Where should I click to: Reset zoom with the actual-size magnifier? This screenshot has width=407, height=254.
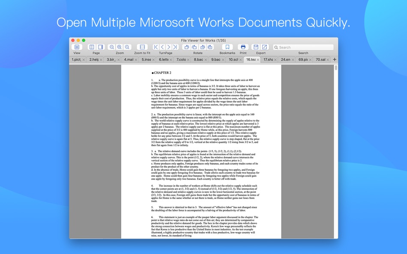tap(127, 47)
